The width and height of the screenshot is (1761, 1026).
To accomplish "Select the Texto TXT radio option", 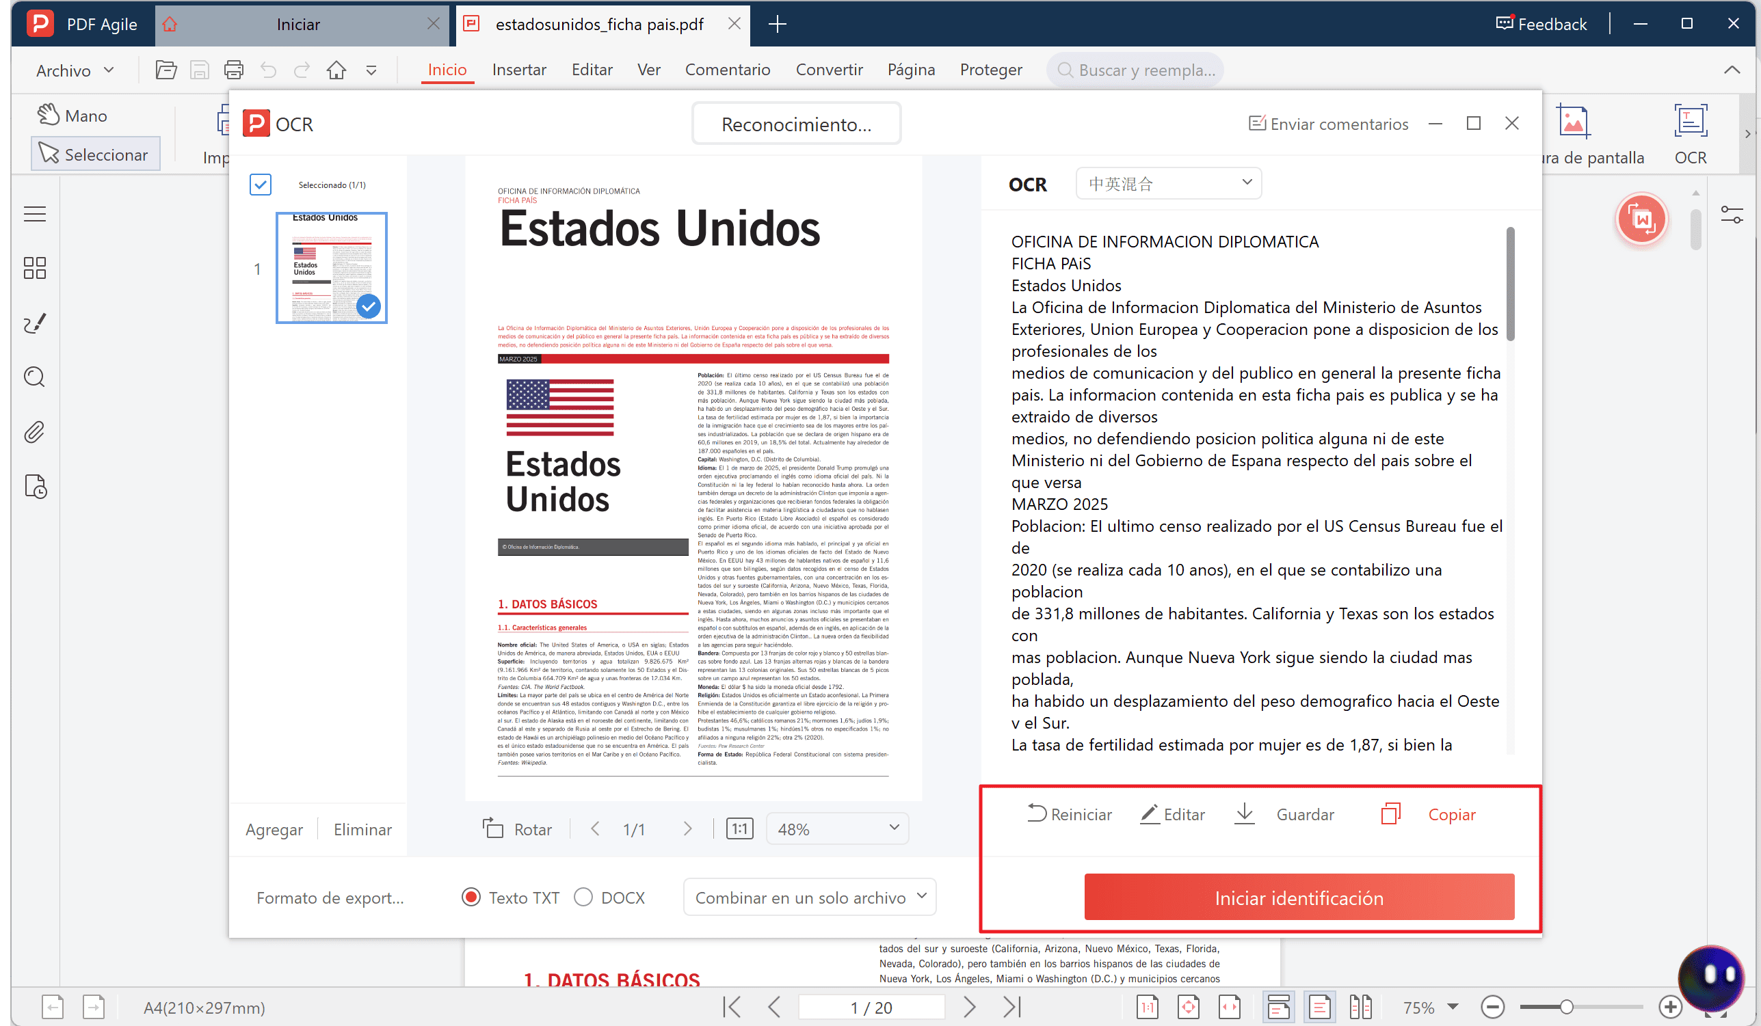I will coord(472,897).
